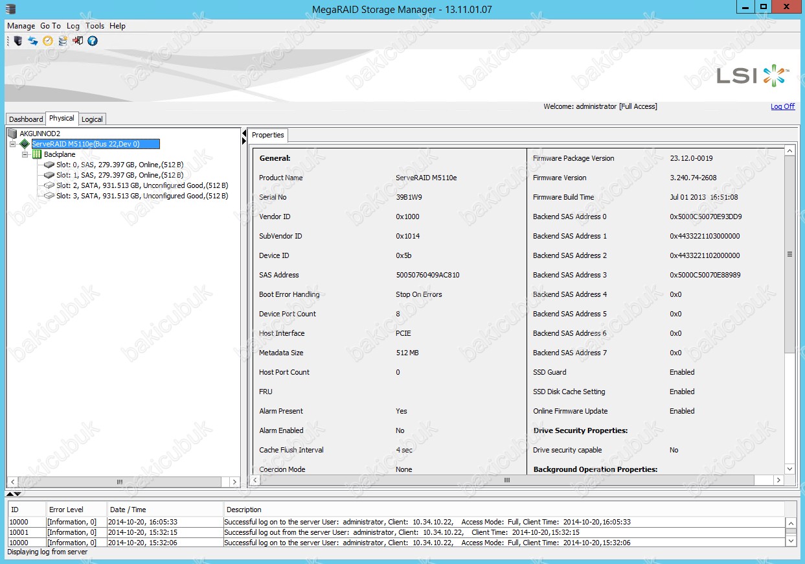Expand left pane with right-pointing splitter arrow
805x564 pixels.
(244, 141)
